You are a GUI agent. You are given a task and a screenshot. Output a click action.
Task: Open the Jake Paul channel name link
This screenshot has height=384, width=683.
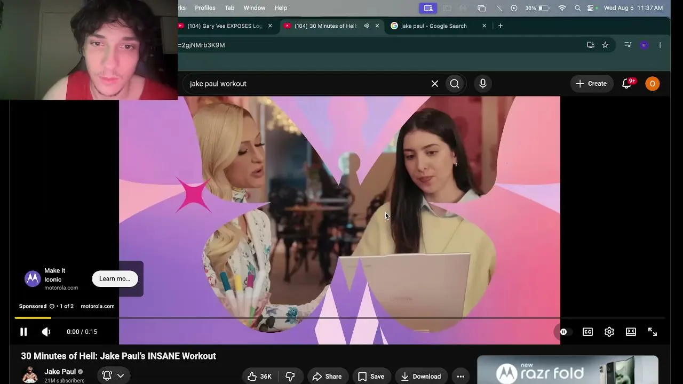(60, 372)
